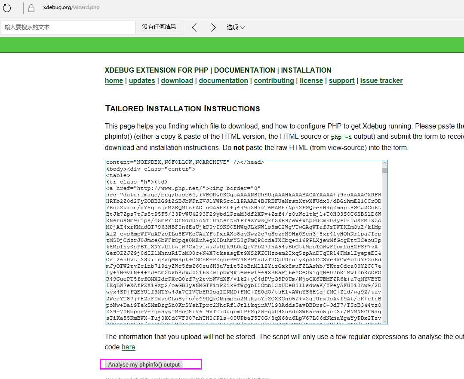
Task: Click the xdebug.org address bar URL
Action: (71, 7)
